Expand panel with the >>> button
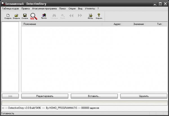 click(10, 96)
